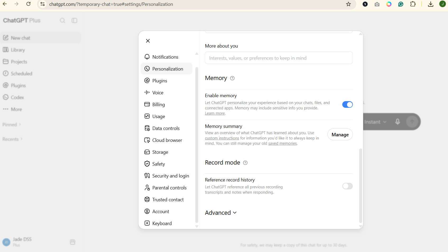Enable Reference record history toggle
This screenshot has width=448, height=252.
tap(347, 186)
